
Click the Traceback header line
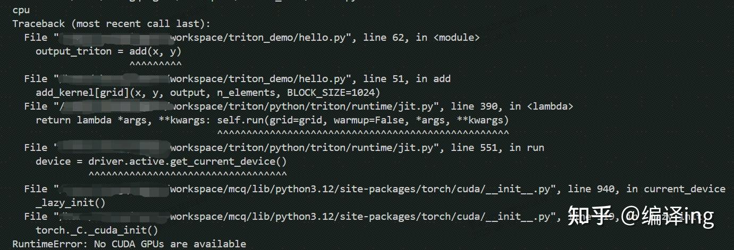click(x=111, y=24)
